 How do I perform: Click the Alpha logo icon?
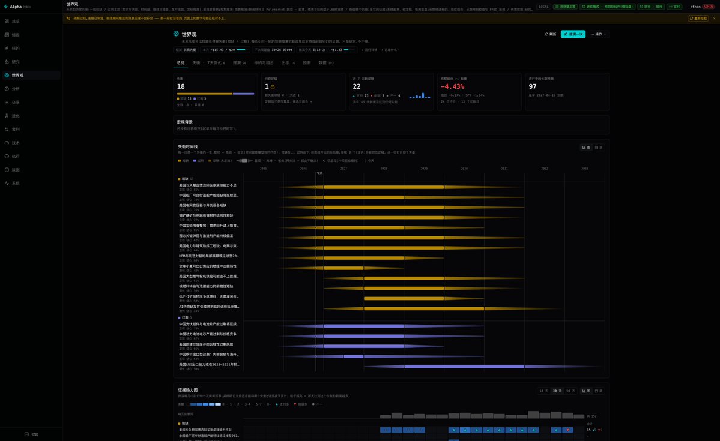5,7
